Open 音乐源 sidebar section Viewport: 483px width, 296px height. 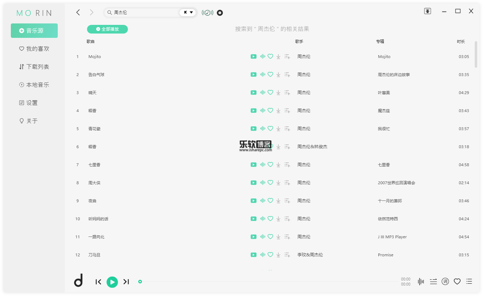pos(34,31)
